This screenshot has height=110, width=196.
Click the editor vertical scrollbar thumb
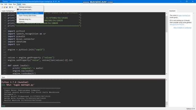point(167,24)
